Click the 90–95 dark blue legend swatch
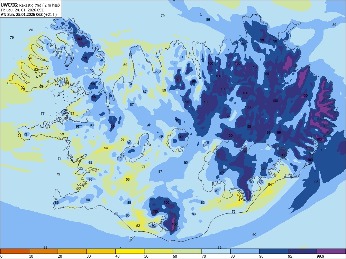 [x=274, y=251]
